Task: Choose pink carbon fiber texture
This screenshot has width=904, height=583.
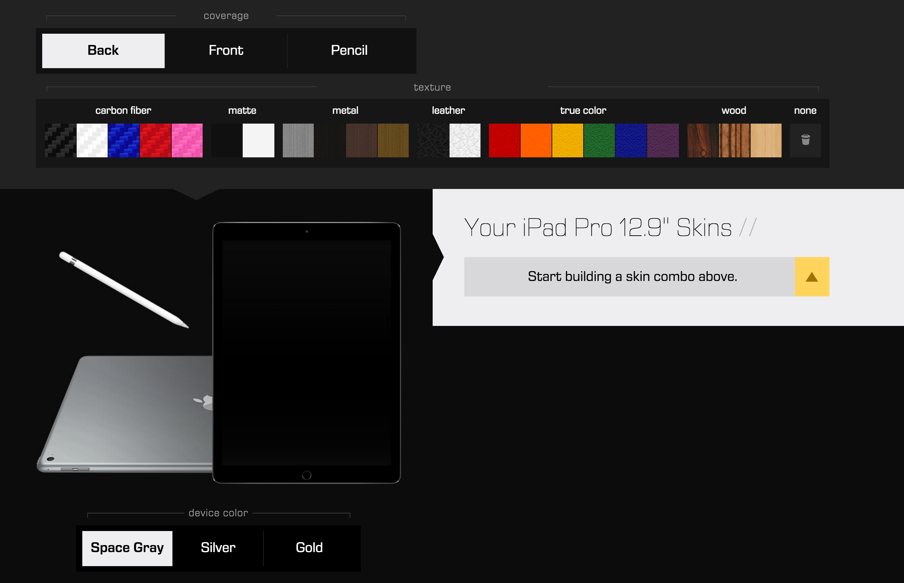Action: point(187,140)
